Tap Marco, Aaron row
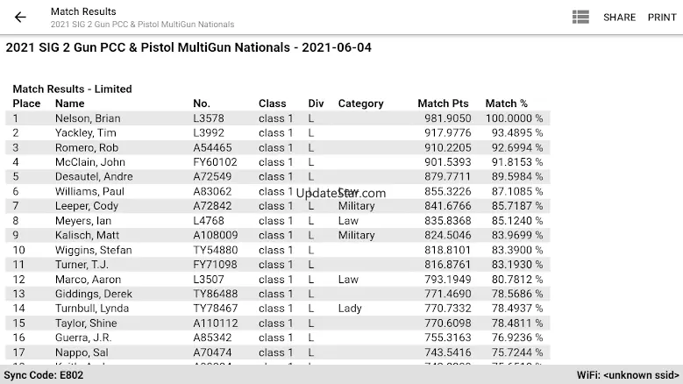This screenshot has height=384, width=683. point(88,280)
